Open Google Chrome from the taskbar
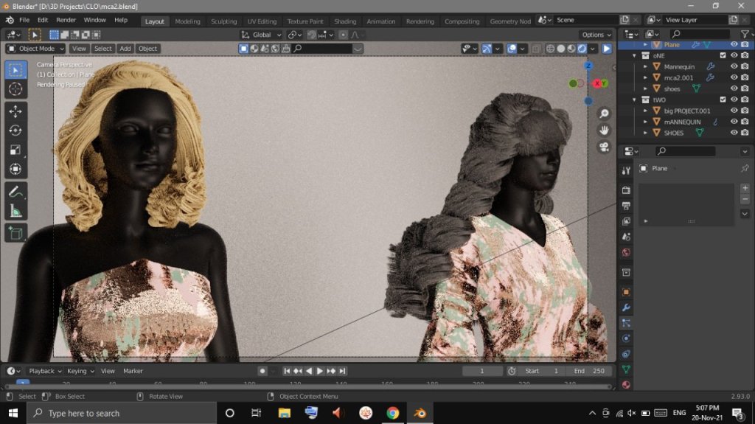The height and width of the screenshot is (424, 755). (x=392, y=413)
